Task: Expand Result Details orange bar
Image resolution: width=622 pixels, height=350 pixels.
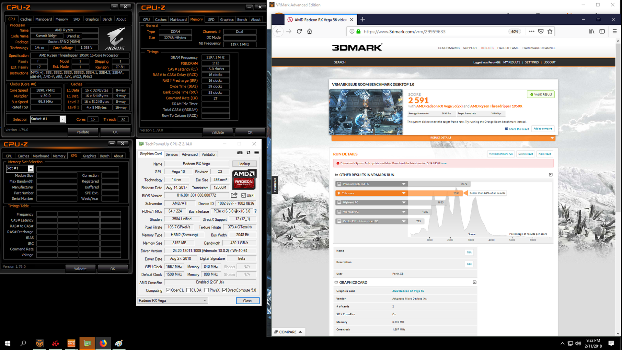Action: 443,138
